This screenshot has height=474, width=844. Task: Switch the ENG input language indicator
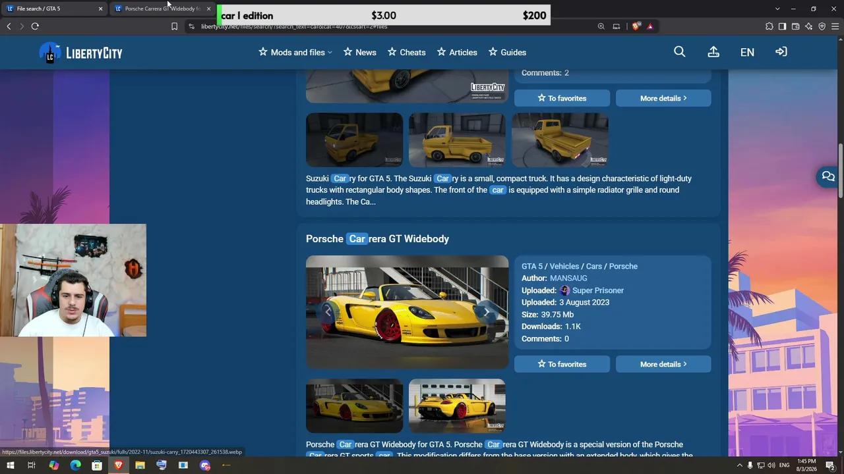point(785,465)
